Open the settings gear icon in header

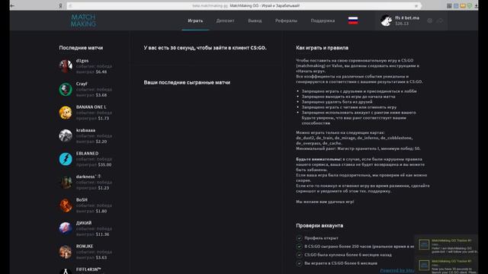point(430,21)
